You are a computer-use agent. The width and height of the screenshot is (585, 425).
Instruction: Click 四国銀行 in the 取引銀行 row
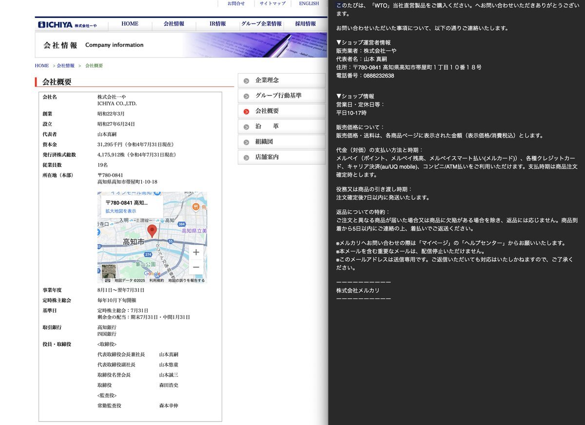[x=107, y=334]
